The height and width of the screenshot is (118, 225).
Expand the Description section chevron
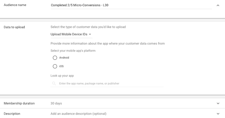(x=218, y=114)
